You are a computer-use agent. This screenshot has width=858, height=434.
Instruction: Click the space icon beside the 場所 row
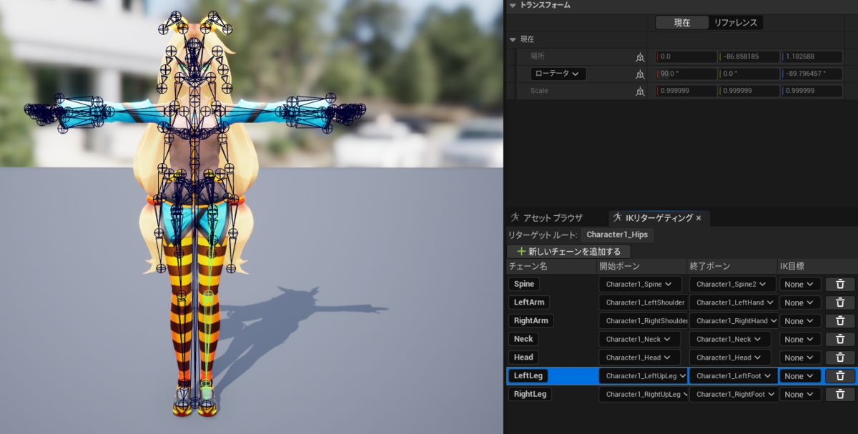click(x=640, y=56)
